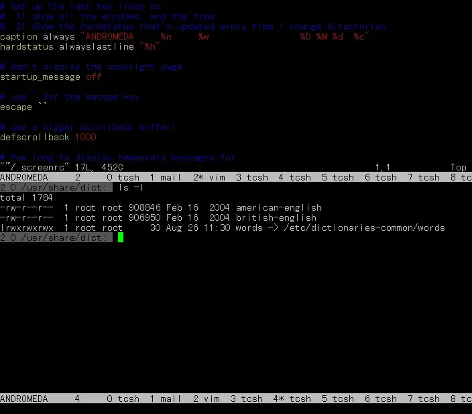Click the lrwxrwxrwx permissions string
The width and height of the screenshot is (472, 414).
[x=27, y=227]
